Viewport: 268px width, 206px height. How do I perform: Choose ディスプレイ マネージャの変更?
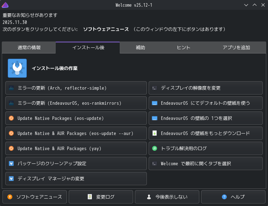pos(76,179)
